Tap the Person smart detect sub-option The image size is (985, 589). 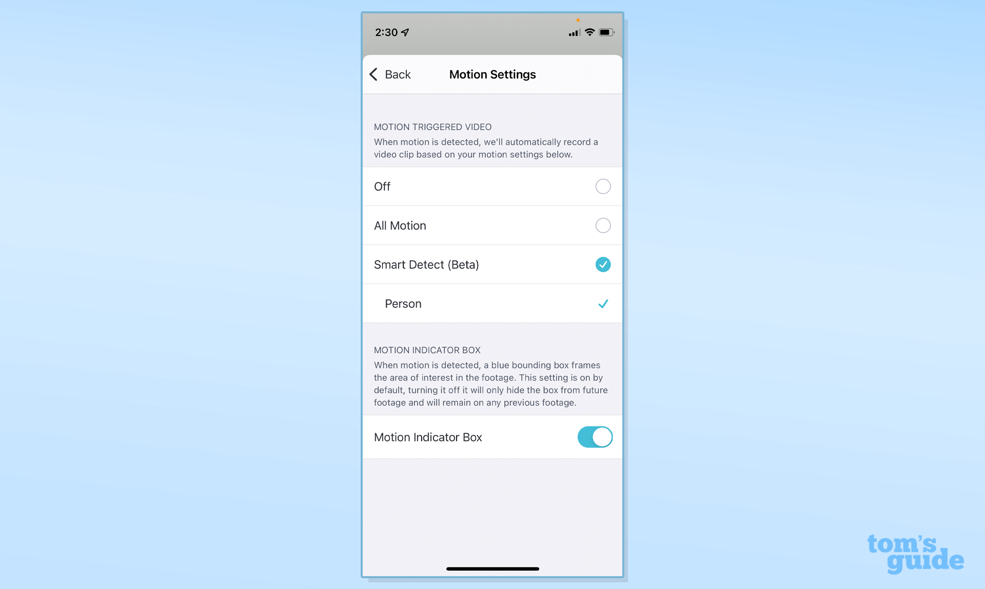pos(492,303)
